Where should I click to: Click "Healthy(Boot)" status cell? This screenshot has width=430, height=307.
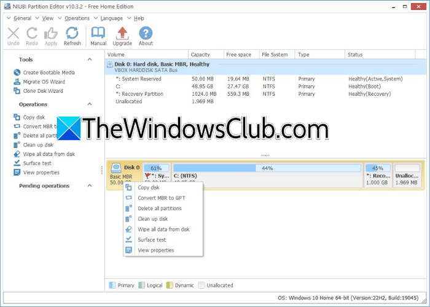point(364,87)
